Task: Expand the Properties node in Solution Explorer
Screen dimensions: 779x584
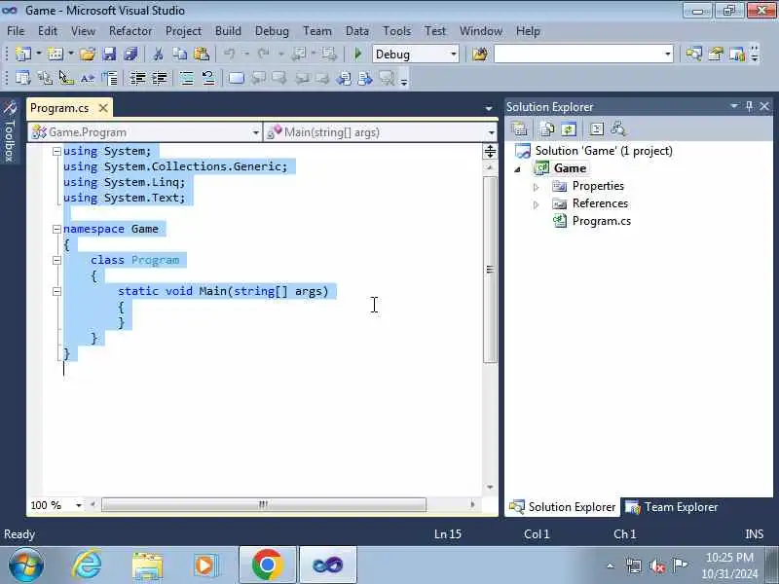Action: pos(537,187)
